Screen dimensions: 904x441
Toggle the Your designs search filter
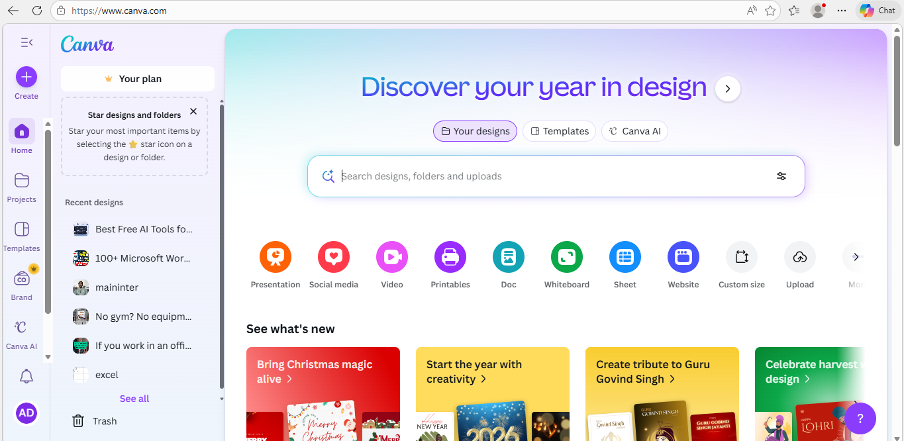pyautogui.click(x=475, y=130)
